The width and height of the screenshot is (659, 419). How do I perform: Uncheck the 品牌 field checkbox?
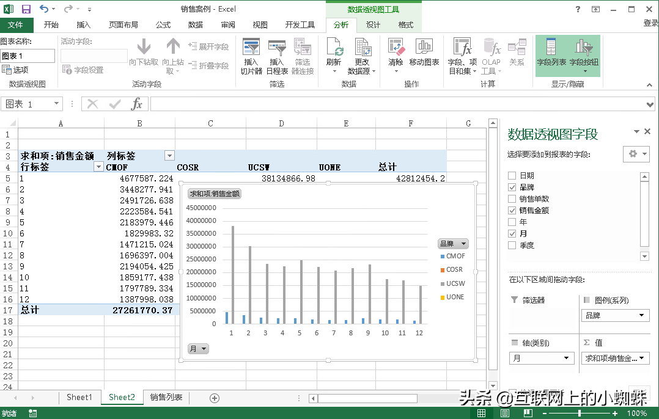(x=512, y=188)
